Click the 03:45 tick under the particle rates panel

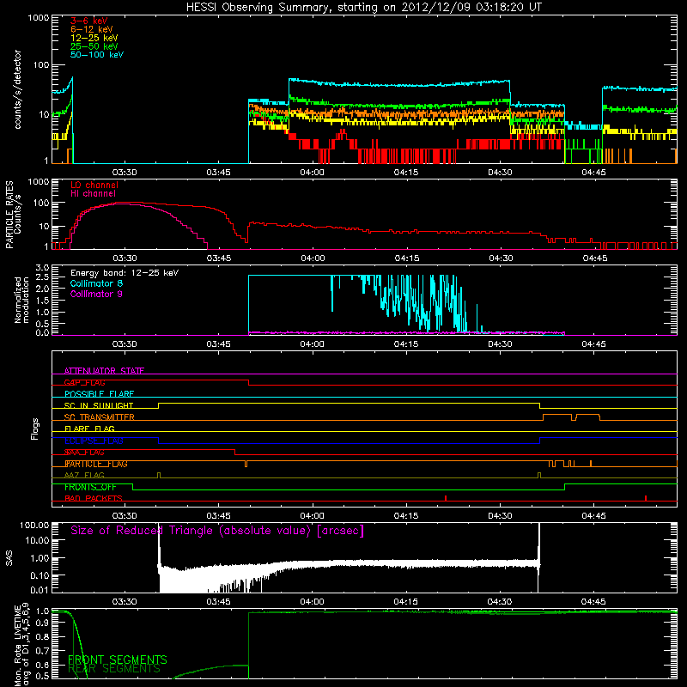(x=219, y=258)
